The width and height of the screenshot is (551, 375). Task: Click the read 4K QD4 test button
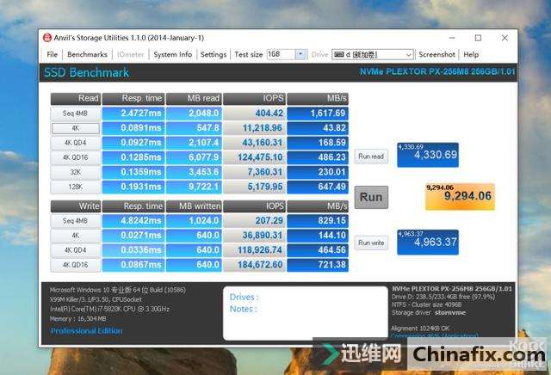[75, 143]
